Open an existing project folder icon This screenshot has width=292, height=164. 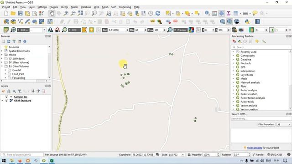tap(13, 13)
